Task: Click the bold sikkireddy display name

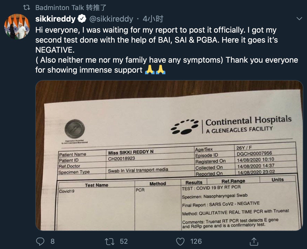Action: click(56, 19)
